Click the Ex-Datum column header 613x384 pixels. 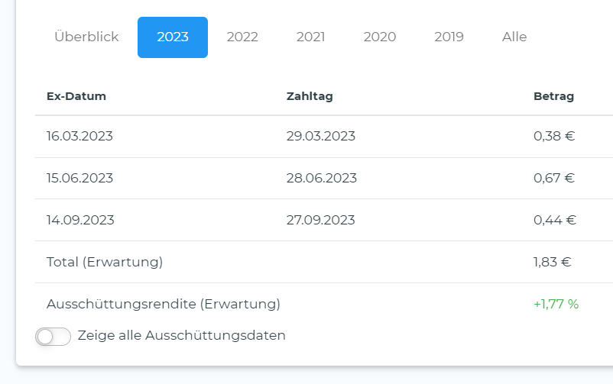coord(76,96)
